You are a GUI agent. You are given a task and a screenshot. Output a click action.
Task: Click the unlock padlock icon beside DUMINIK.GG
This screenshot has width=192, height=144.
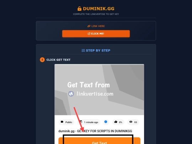tap(79, 9)
